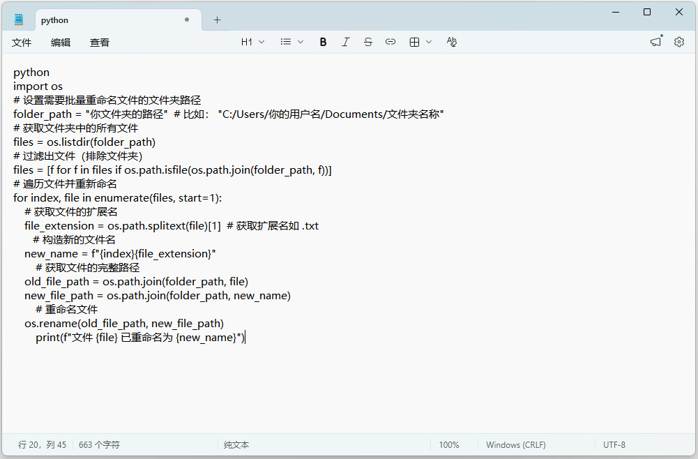The height and width of the screenshot is (459, 698).
Task: Click the comment '# 获取文件夹中的所有文件'
Action: 76,128
